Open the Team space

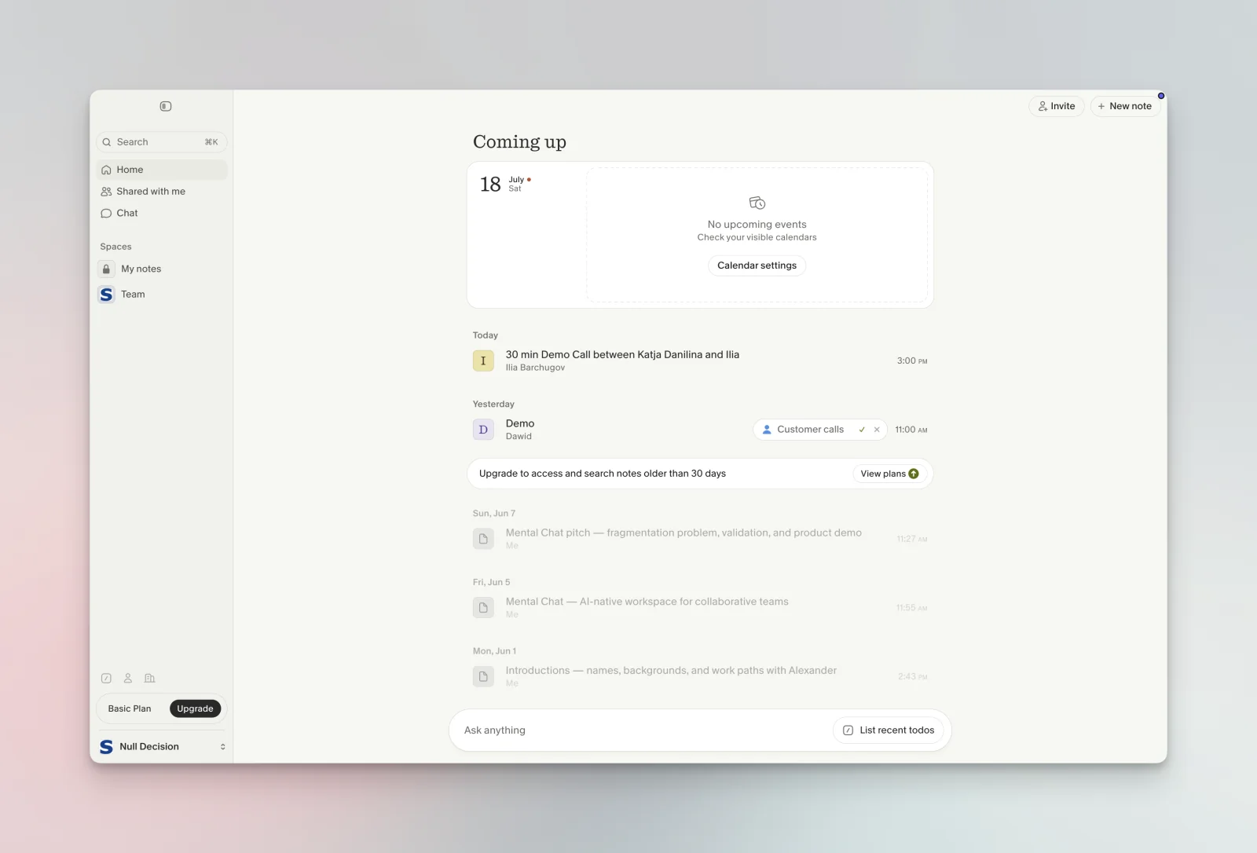pyautogui.click(x=162, y=295)
